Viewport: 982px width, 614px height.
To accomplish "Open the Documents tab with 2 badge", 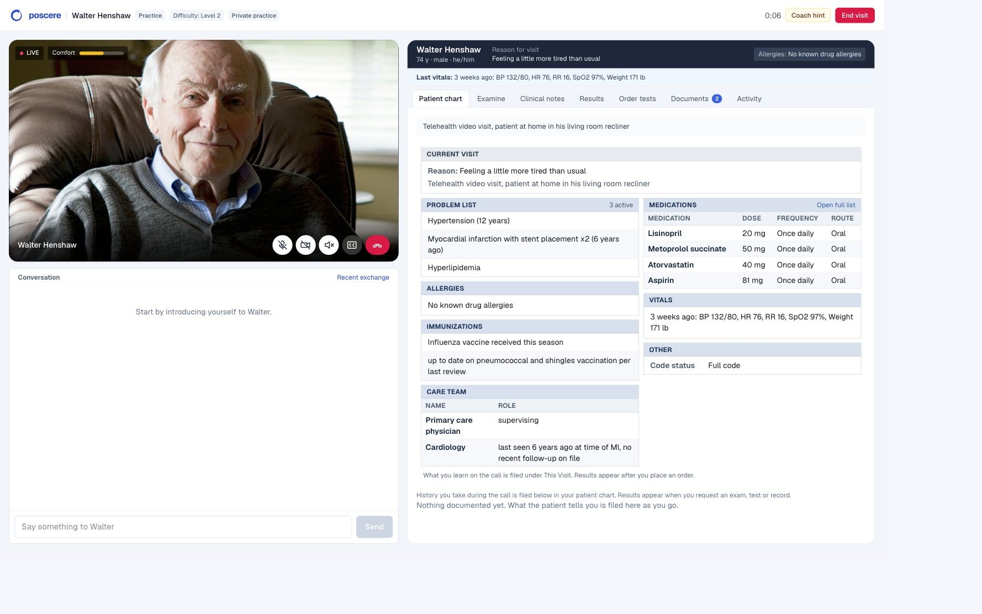I will coord(696,99).
